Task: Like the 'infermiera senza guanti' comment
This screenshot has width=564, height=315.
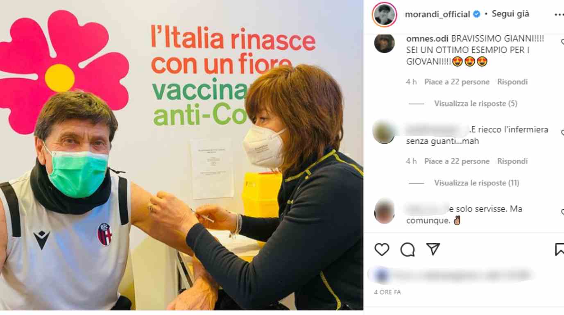Action: click(x=562, y=132)
